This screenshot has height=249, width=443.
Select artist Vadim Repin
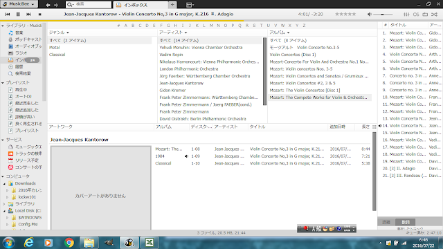point(171,55)
